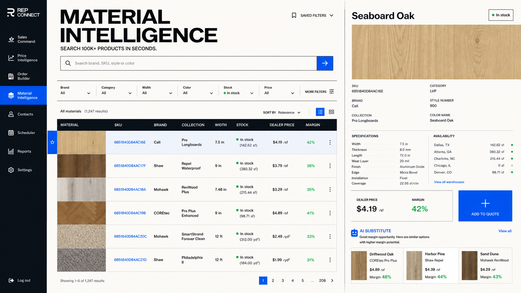Open the Stock filter dropdown
Screen dimensions: 521x293
click(x=238, y=91)
